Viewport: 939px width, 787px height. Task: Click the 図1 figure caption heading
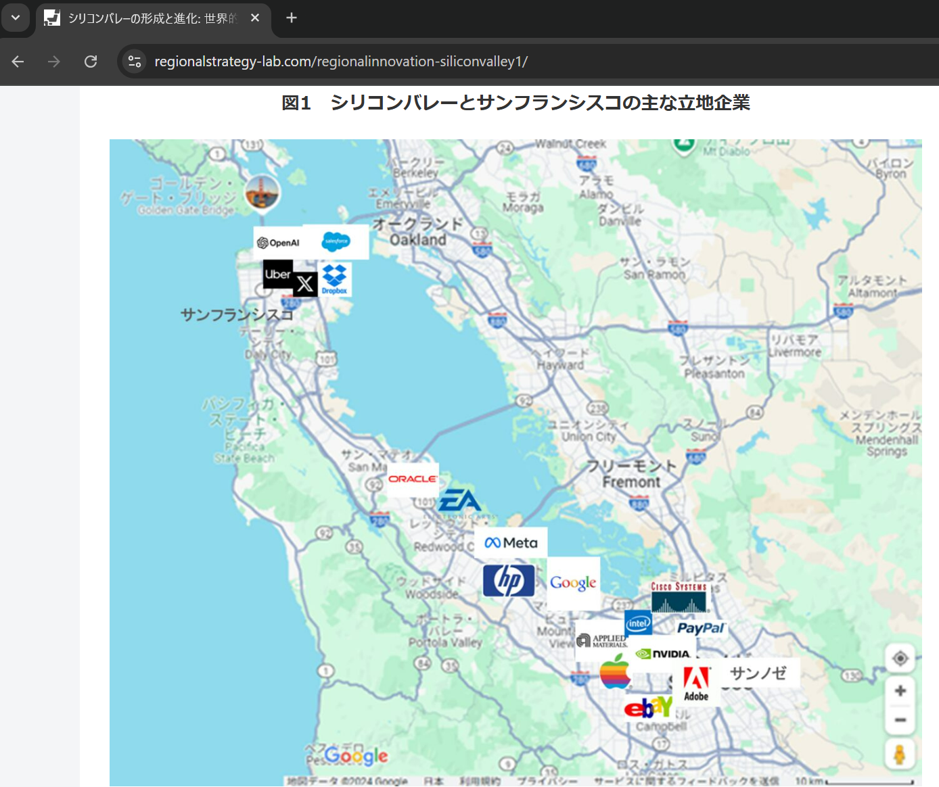(516, 103)
